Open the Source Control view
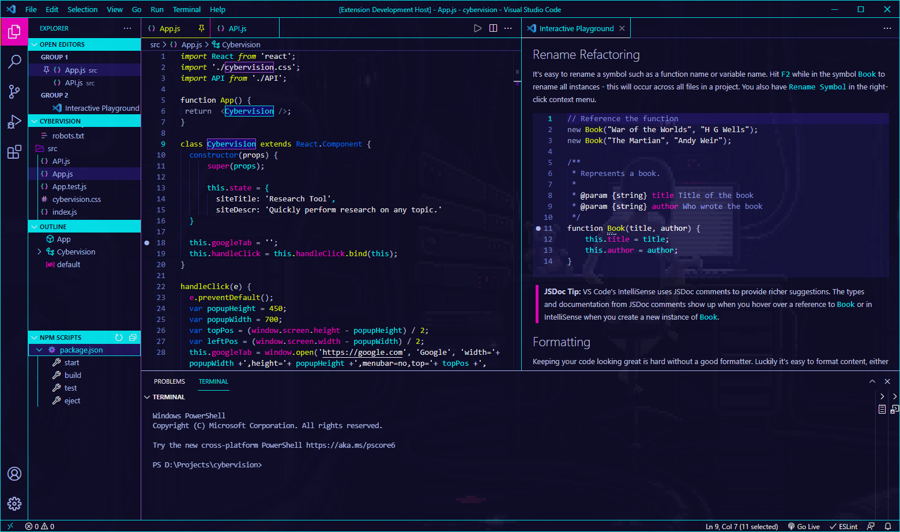The width and height of the screenshot is (900, 532). coord(14,91)
